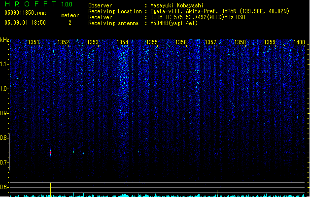The image size is (310, 197).
Task: Click the Ogata-vill. Akita-Pref. JAPAN location text
Action: 220,11
